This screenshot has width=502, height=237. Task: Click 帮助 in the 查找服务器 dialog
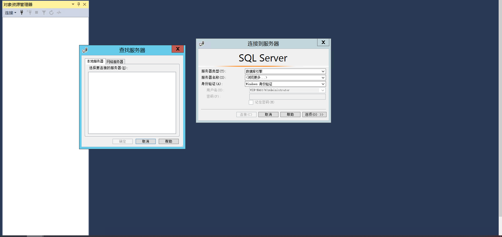169,141
